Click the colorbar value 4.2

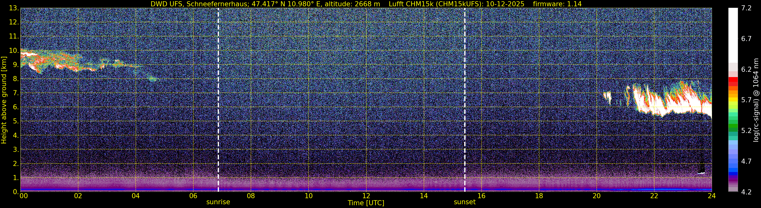pyautogui.click(x=746, y=192)
